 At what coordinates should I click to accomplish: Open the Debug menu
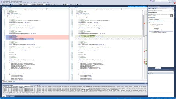coord(18,3)
